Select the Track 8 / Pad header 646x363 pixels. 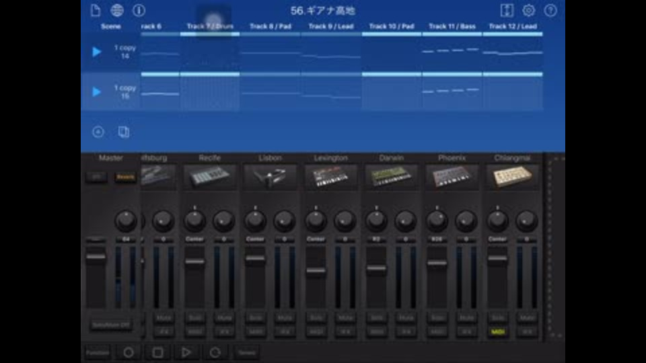271,26
